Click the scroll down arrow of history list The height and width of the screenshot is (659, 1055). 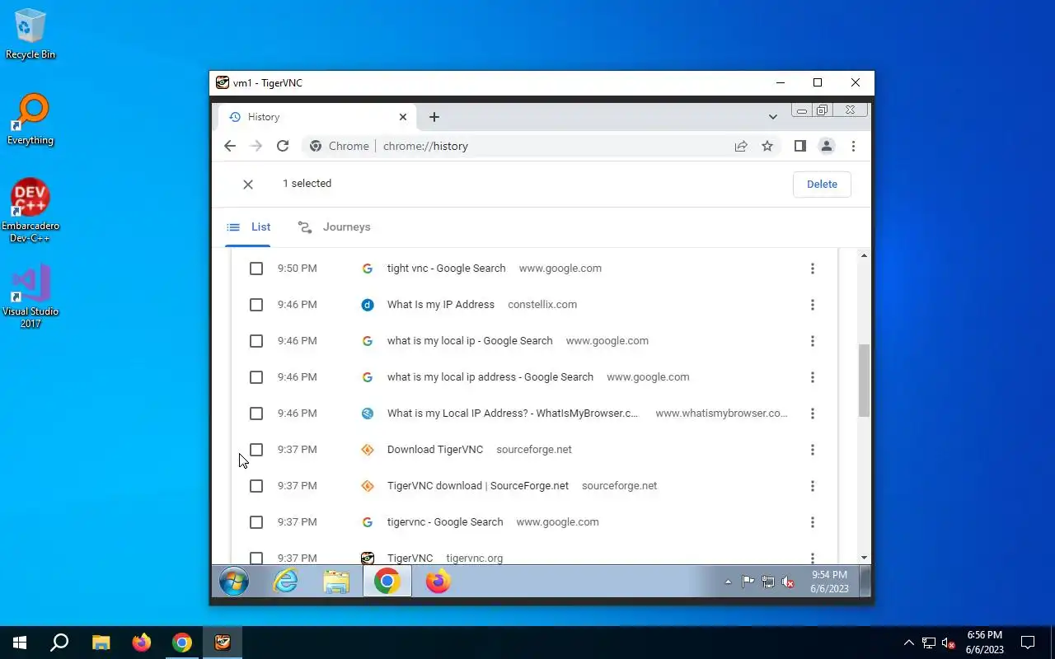pyautogui.click(x=864, y=558)
